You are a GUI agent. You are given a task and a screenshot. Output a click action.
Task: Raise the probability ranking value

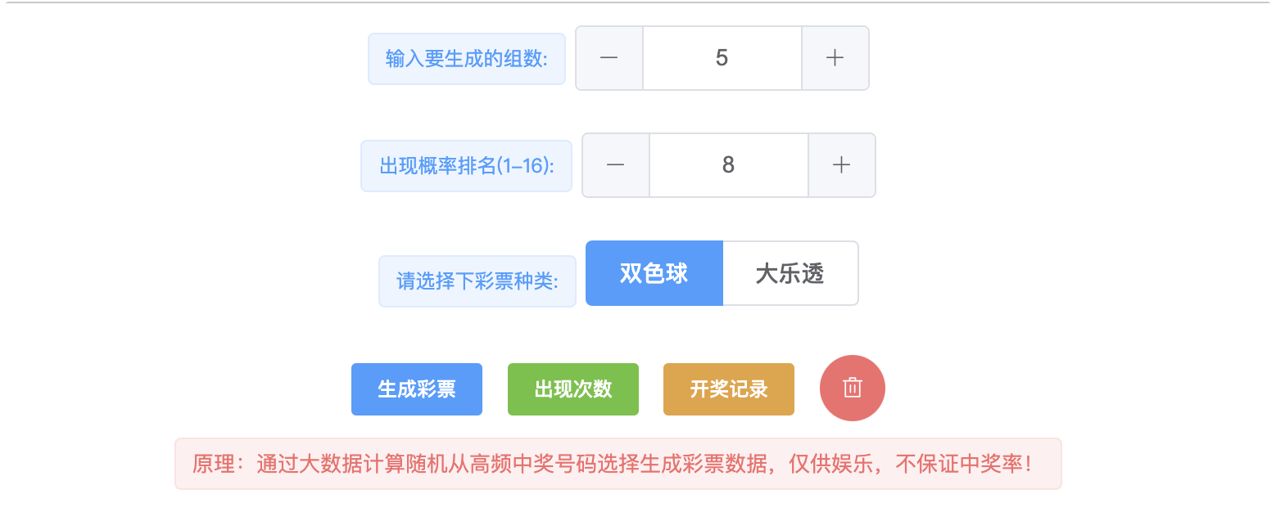[x=841, y=165]
